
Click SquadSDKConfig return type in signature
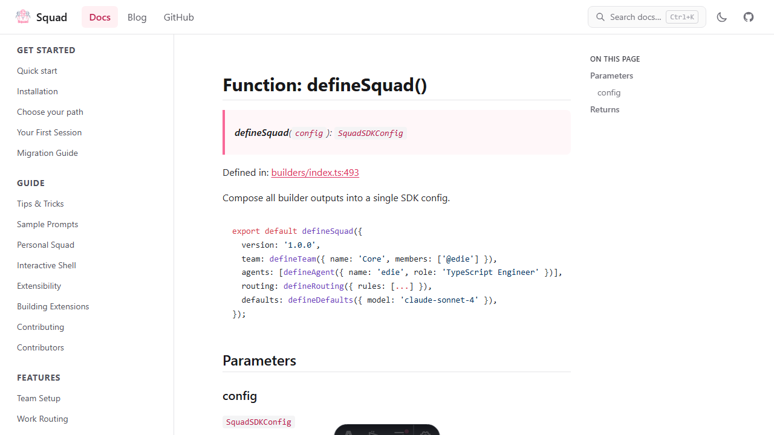coord(370,133)
